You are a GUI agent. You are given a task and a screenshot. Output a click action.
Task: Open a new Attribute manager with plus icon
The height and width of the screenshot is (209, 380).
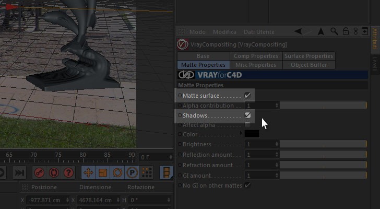[365, 31]
